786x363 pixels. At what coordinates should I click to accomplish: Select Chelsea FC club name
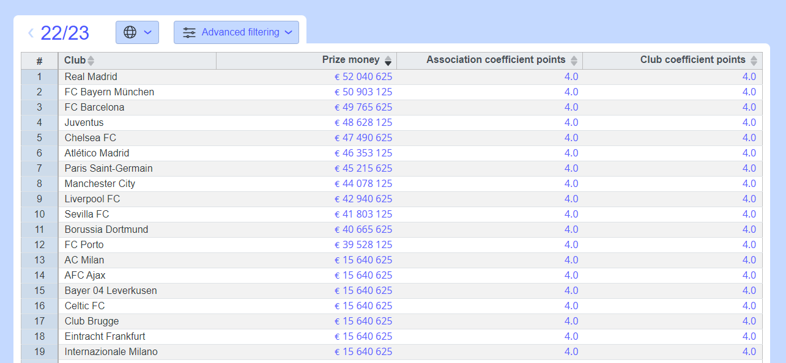[90, 138]
